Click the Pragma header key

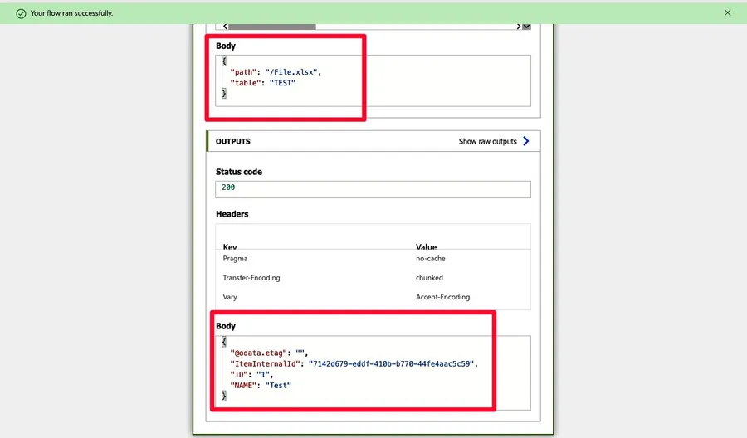click(x=235, y=259)
